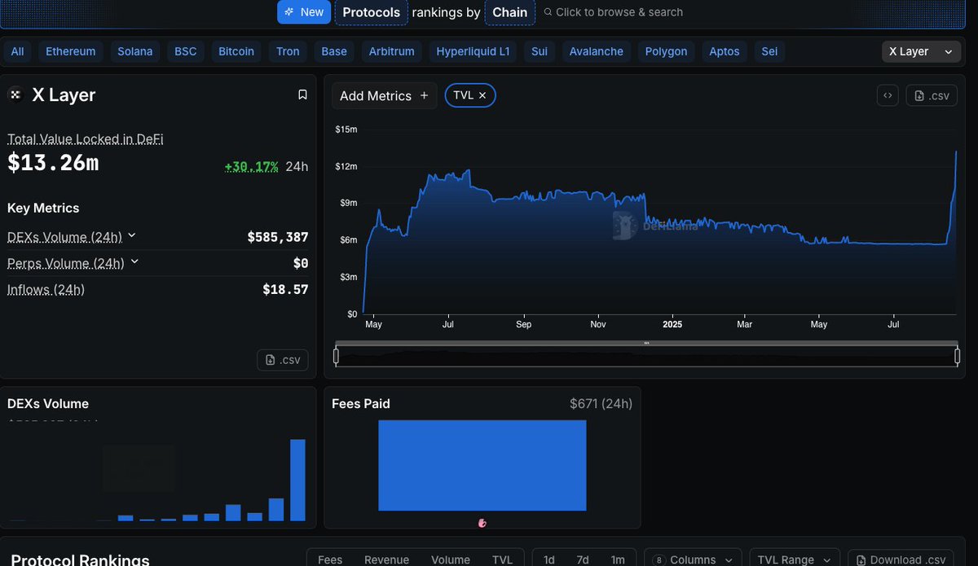Select the Bitcoin chain filter
The width and height of the screenshot is (978, 566).
click(x=236, y=51)
